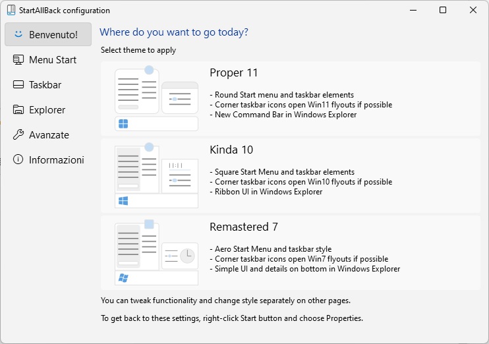
Task: Click the clock icon in Remastered 7 preview
Action: [x=187, y=256]
